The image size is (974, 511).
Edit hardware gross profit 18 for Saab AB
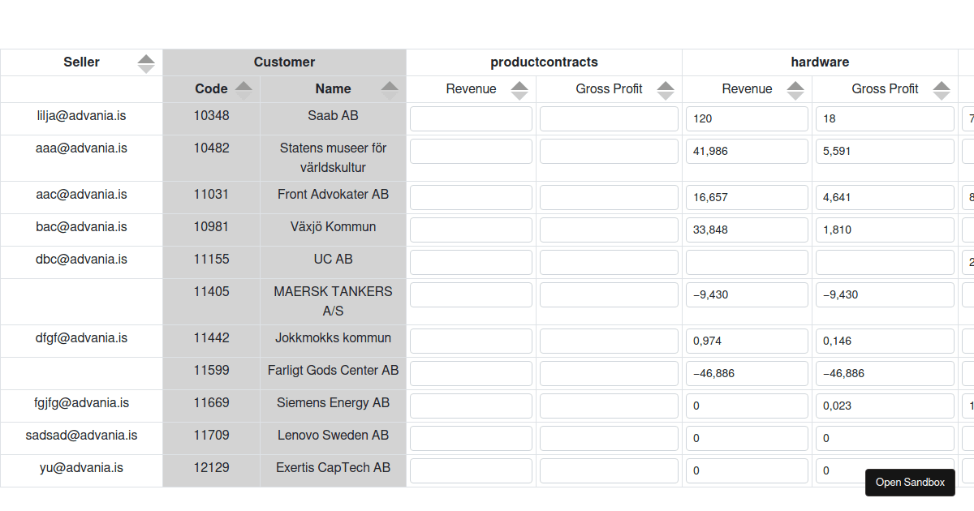pyautogui.click(x=885, y=118)
